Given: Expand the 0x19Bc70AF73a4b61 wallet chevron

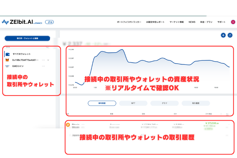Looking at the screenshot, I should click(x=48, y=60).
